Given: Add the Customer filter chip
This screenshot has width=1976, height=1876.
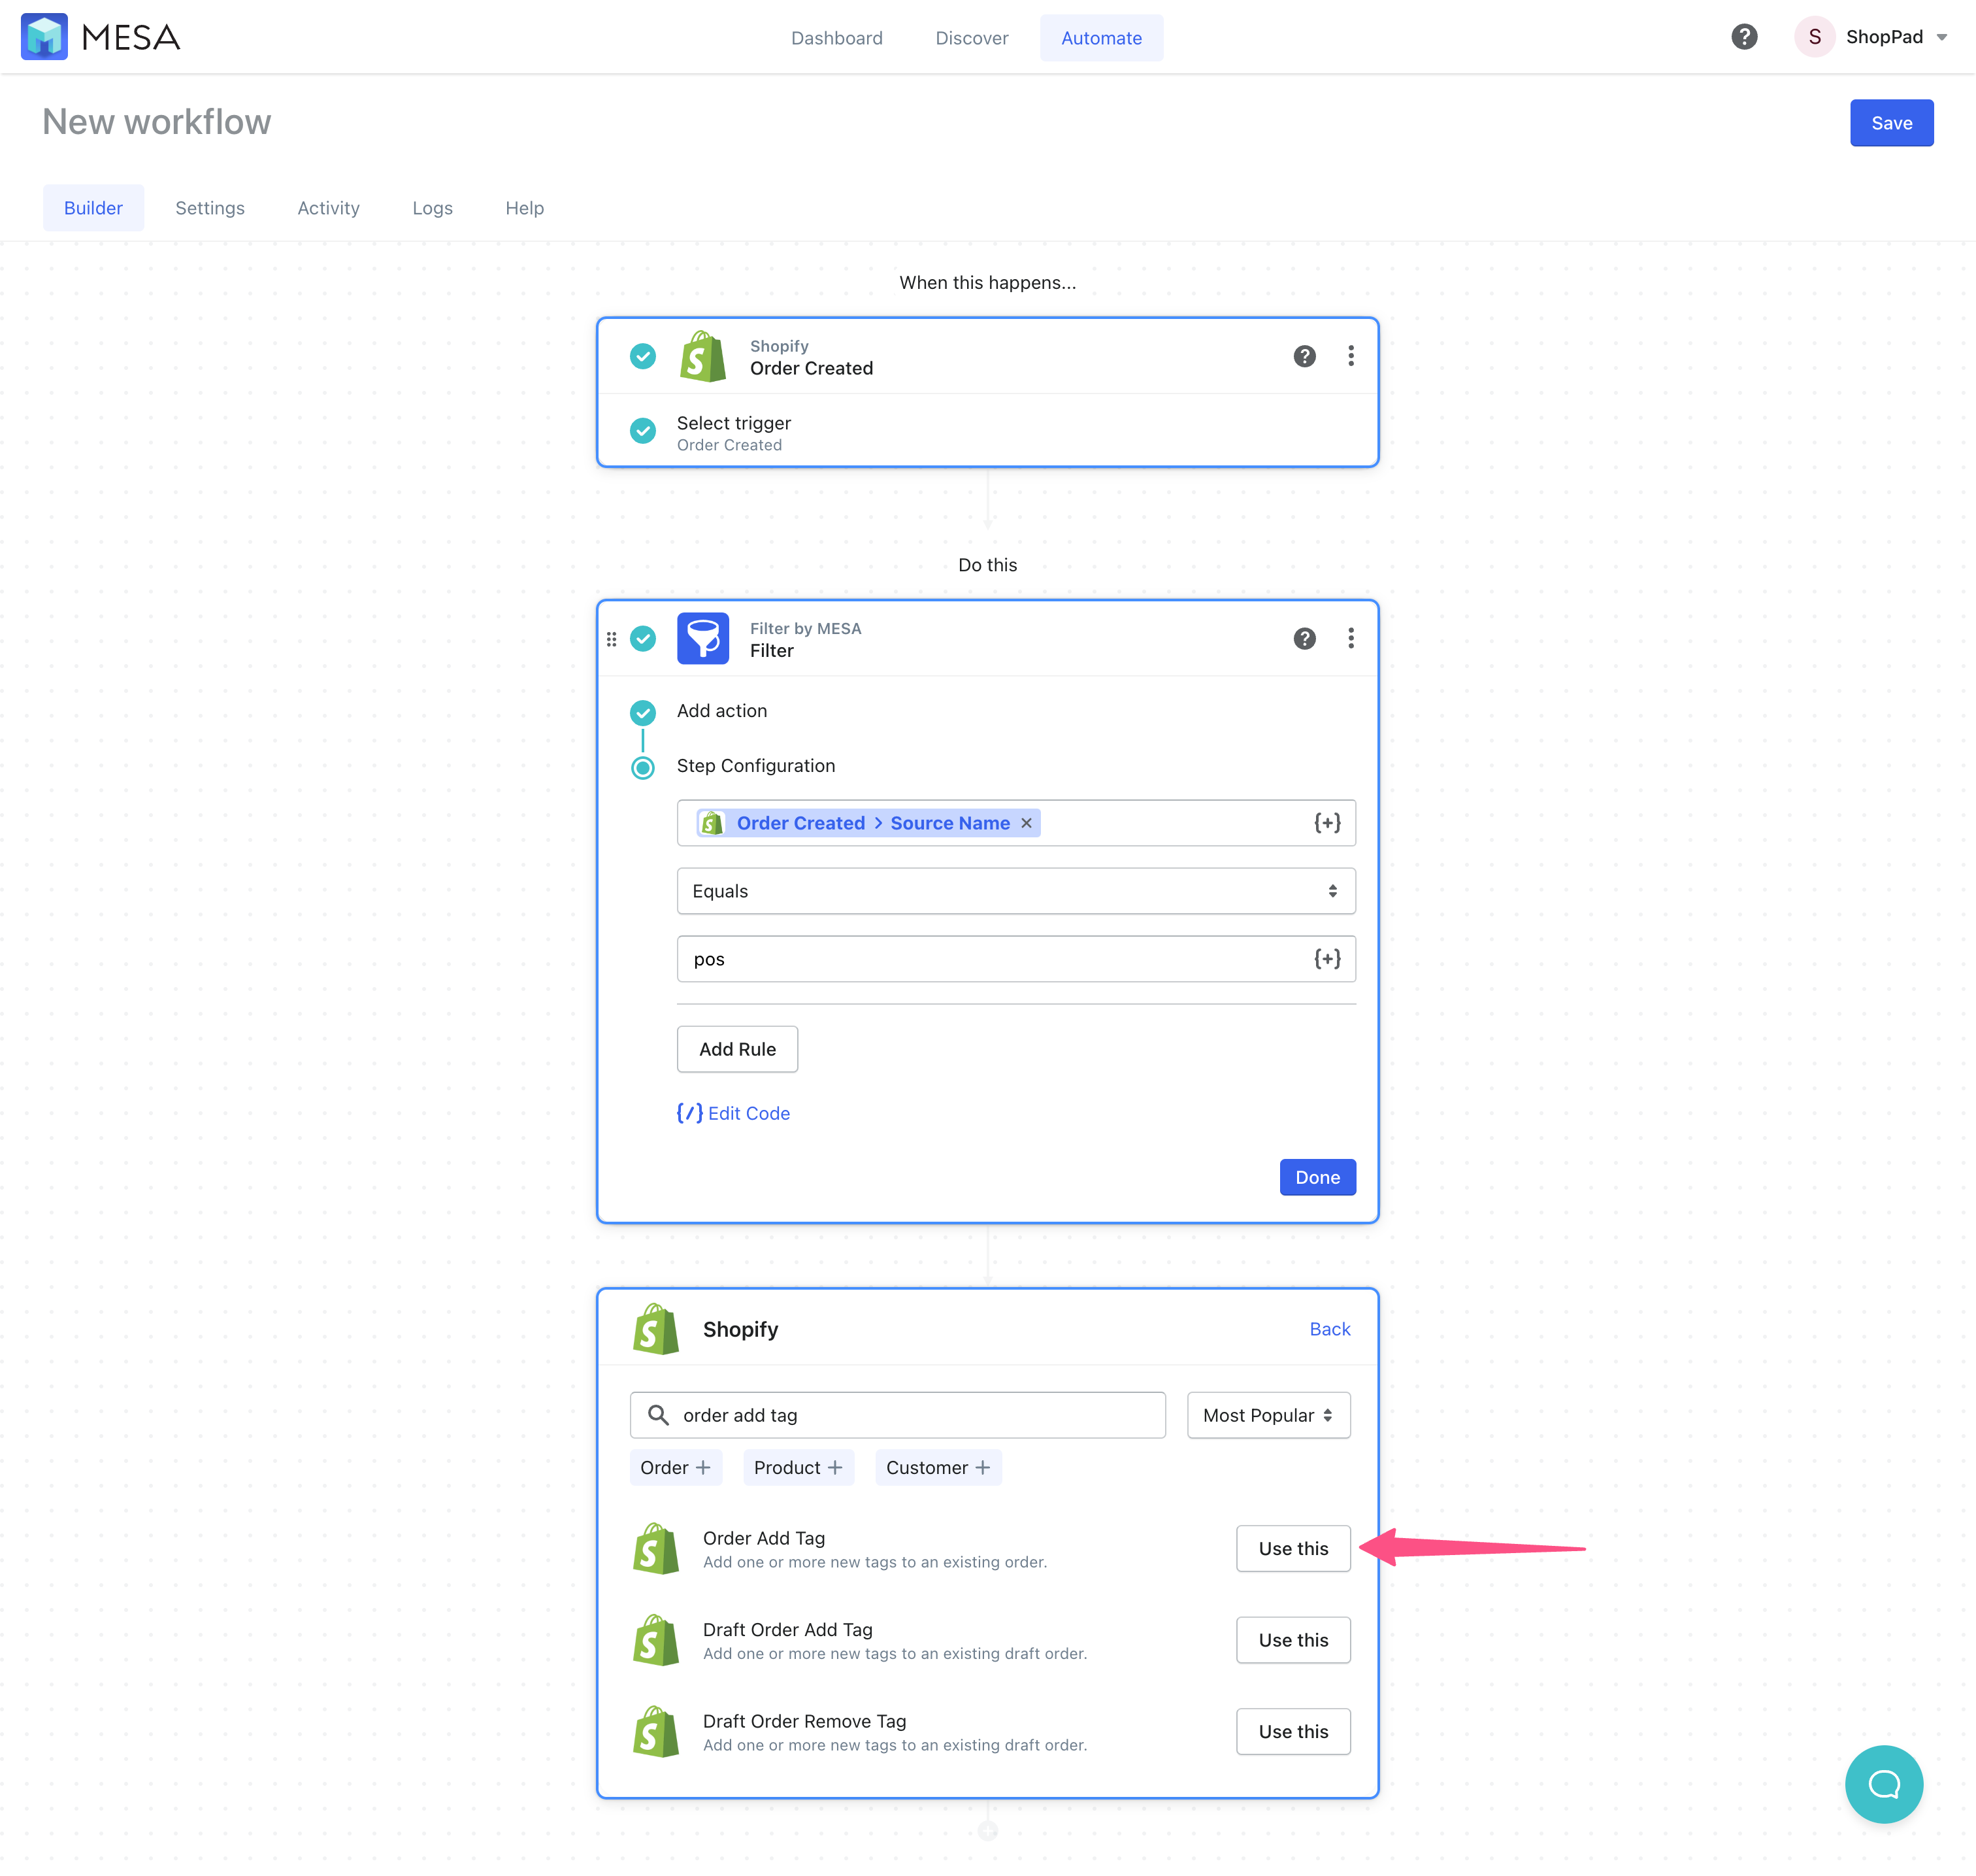Looking at the screenshot, I should pos(938,1468).
